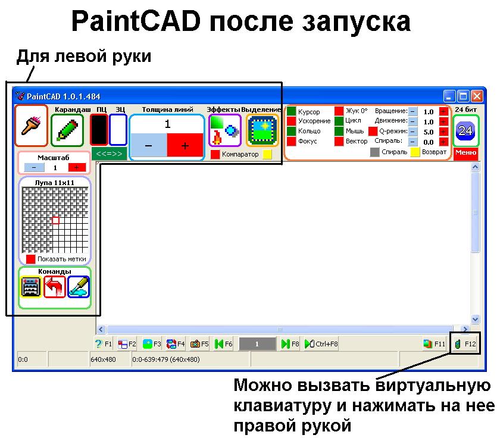Decrease Масштаб zoom with minus

pos(35,167)
